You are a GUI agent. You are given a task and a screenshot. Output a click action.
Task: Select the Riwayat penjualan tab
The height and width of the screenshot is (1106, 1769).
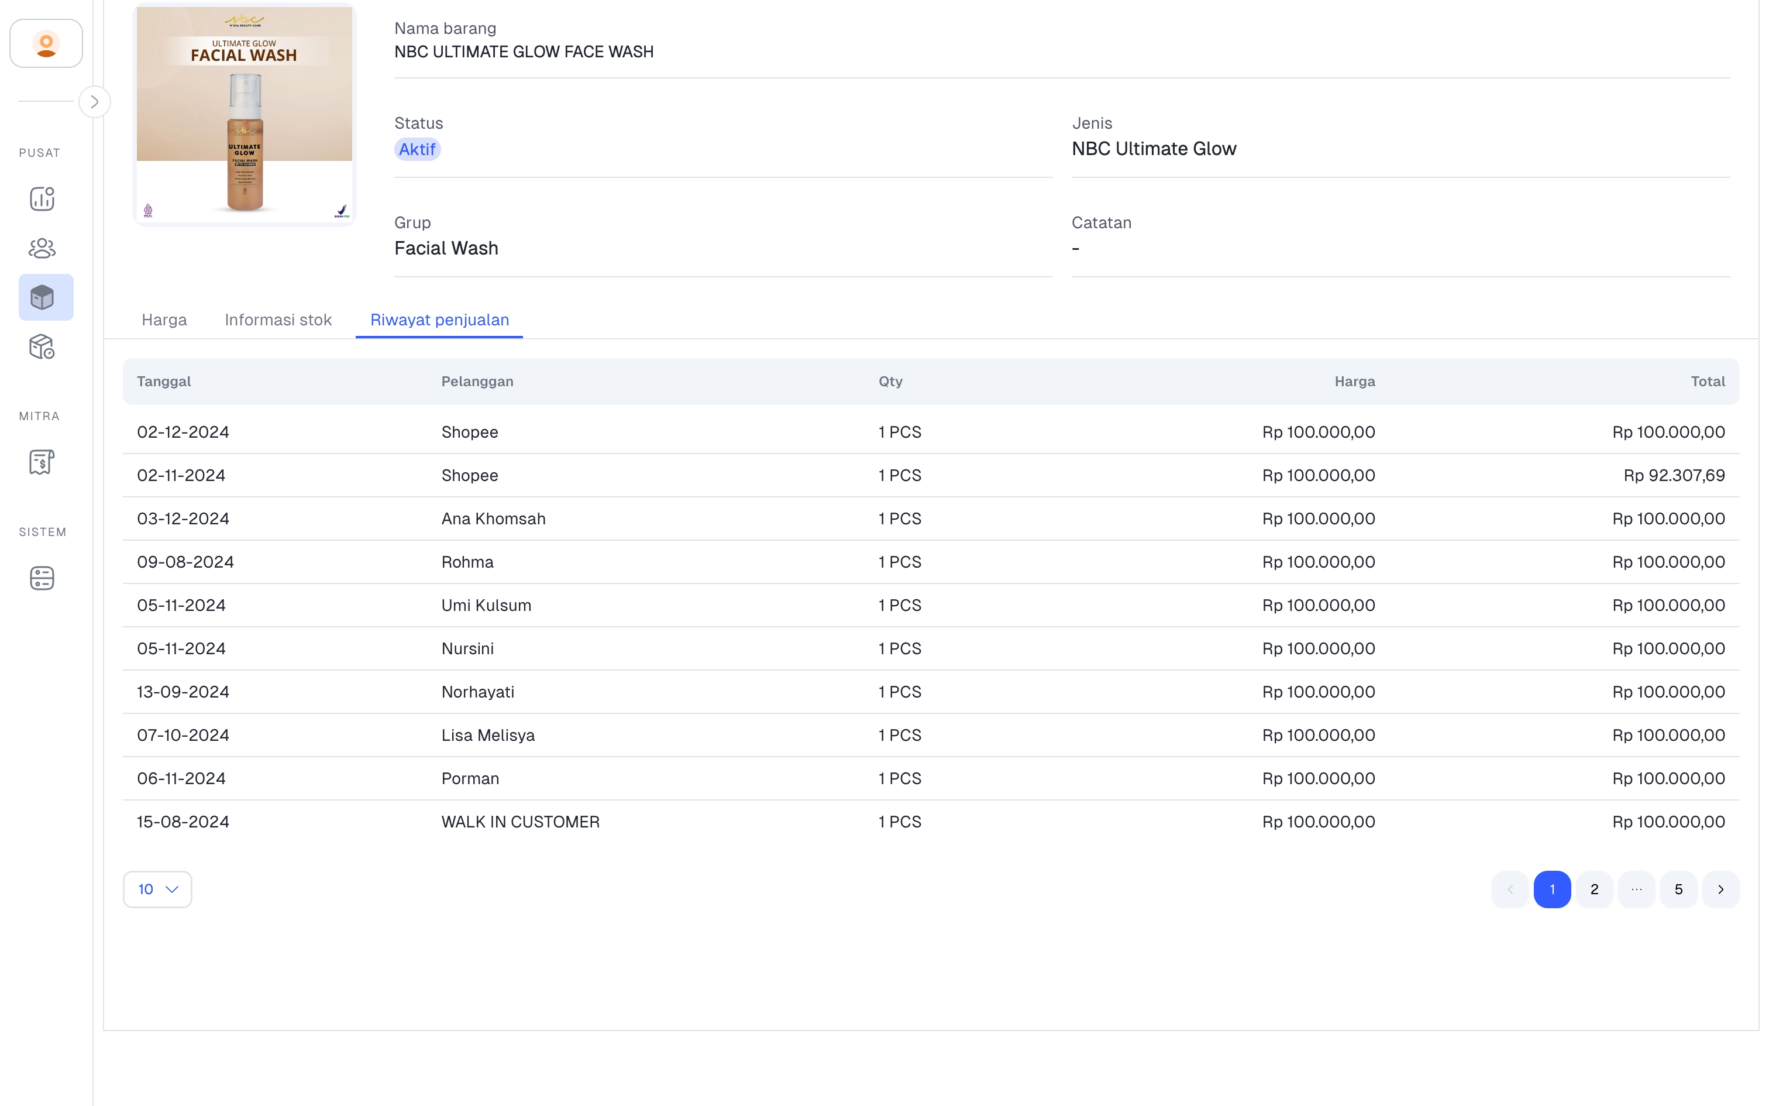(440, 320)
